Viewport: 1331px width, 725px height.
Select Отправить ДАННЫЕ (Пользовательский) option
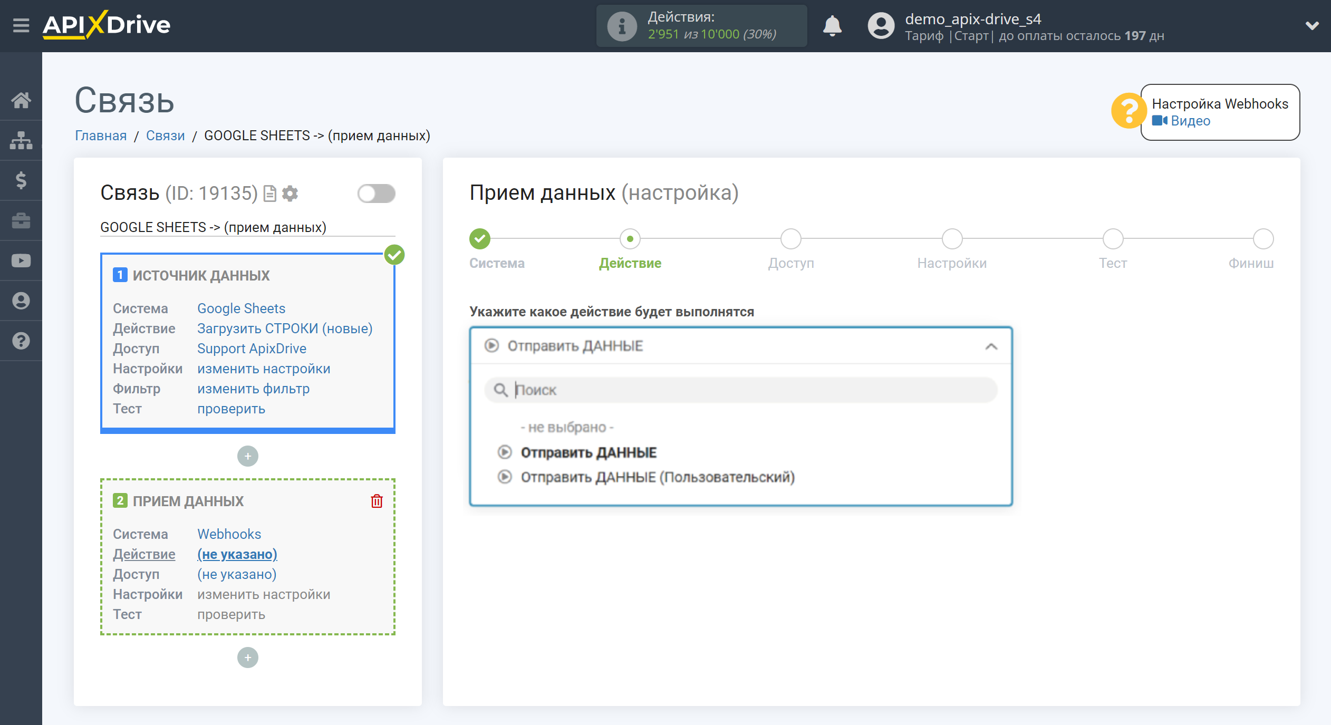658,477
